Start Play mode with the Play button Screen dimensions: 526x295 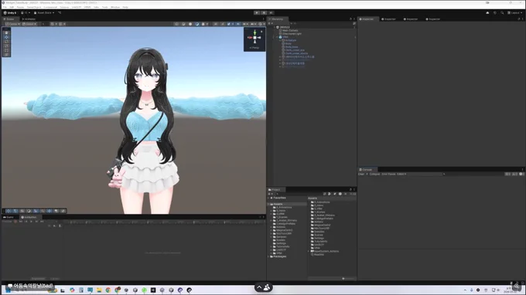point(257,12)
